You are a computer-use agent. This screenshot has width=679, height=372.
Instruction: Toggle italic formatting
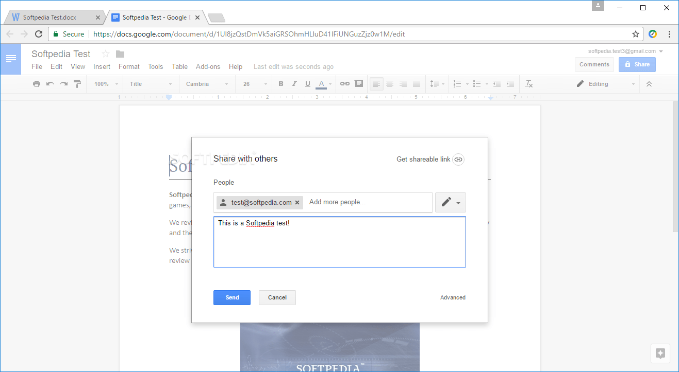[294, 84]
